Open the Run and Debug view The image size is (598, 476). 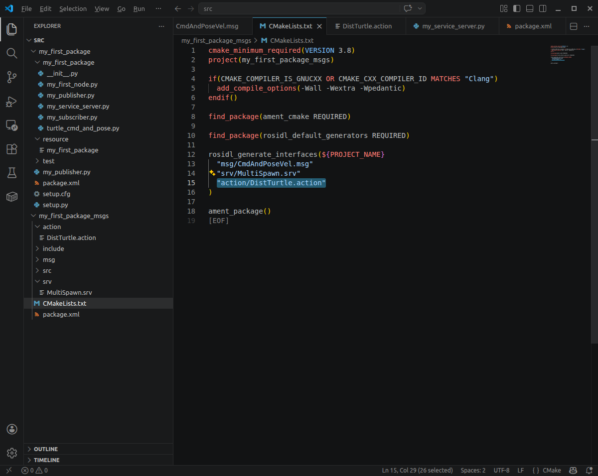(11, 101)
